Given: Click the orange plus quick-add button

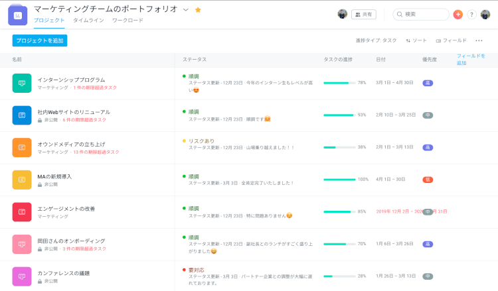Looking at the screenshot, I should pos(457,15).
